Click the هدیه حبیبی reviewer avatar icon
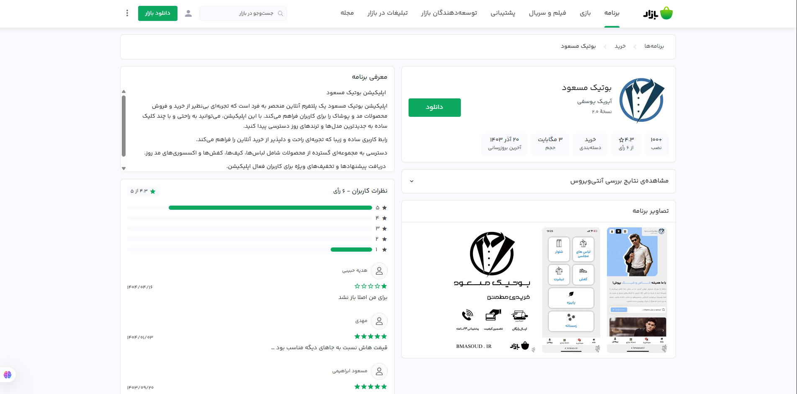The width and height of the screenshot is (797, 394). (379, 271)
